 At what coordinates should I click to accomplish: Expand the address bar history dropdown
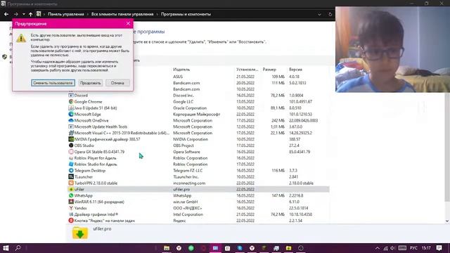pyautogui.click(x=319, y=14)
